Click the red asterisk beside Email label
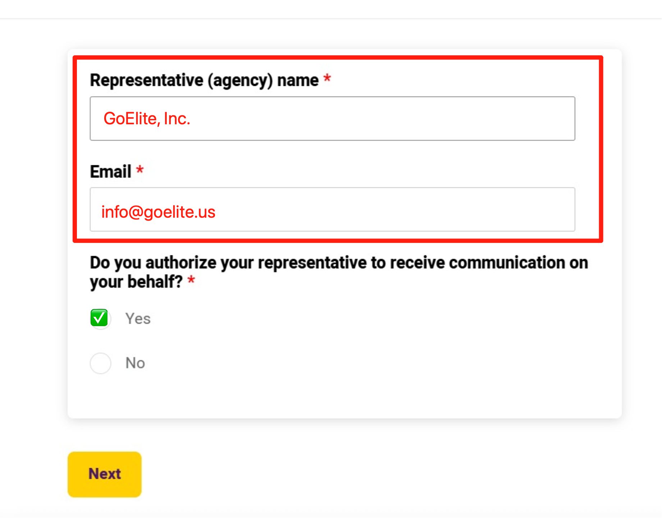 click(140, 170)
